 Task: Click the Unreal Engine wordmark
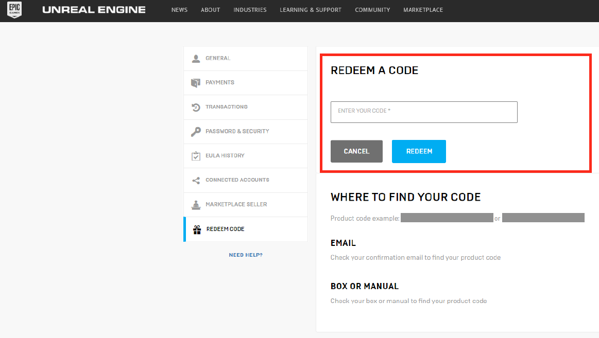tap(94, 10)
